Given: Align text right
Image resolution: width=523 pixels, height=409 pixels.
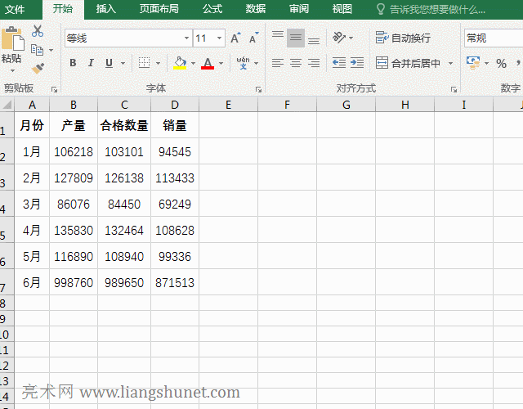Looking at the screenshot, I should click(x=314, y=63).
